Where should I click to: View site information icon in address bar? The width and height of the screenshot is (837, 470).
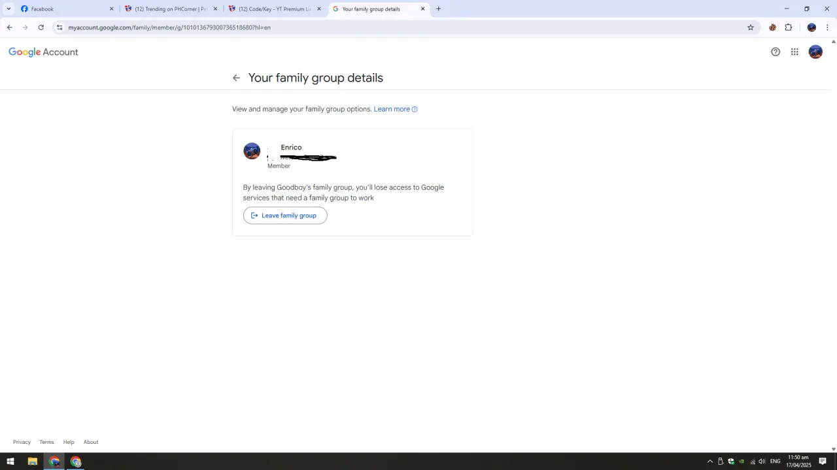tap(60, 27)
